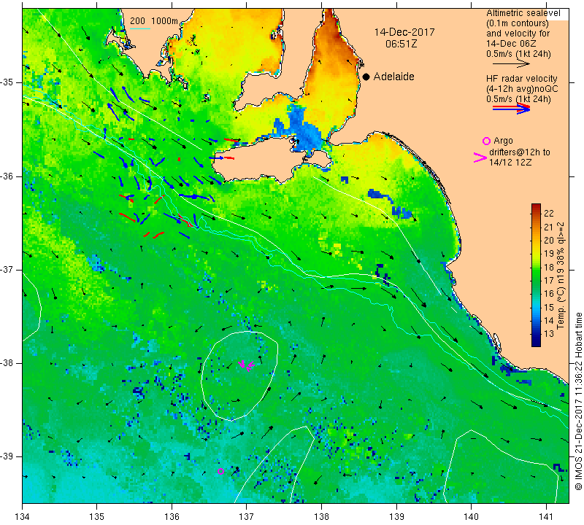Click the Adelaide city label
This screenshot has width=584, height=525.
click(393, 77)
